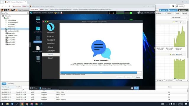Go back in the Proxmox browser window
Image resolution: width=189 pixels, height=106 pixels.
pos(2,6)
